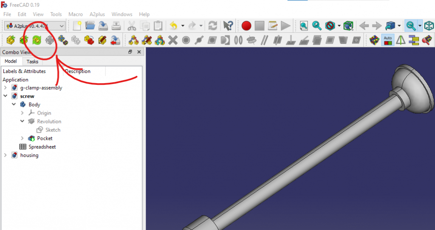The height and width of the screenshot is (230, 435).
Task: Open the Macro menu
Action: [x=76, y=14]
